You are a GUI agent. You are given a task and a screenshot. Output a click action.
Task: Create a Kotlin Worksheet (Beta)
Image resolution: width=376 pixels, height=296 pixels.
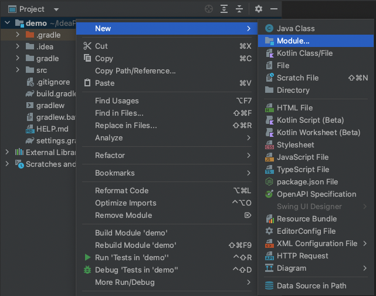(x=316, y=133)
